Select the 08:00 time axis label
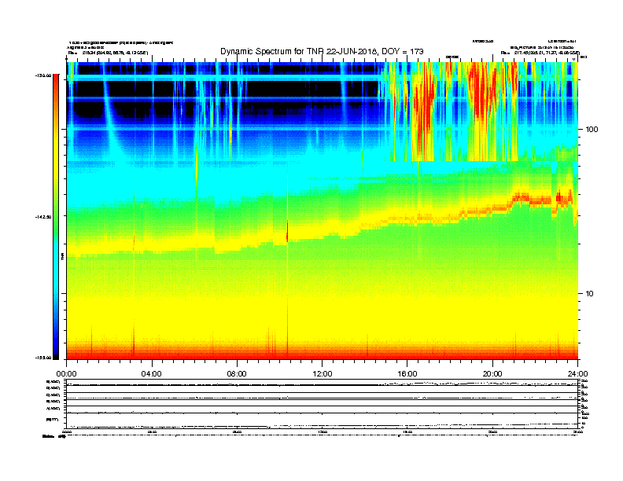This screenshot has width=623, height=481. 237,374
